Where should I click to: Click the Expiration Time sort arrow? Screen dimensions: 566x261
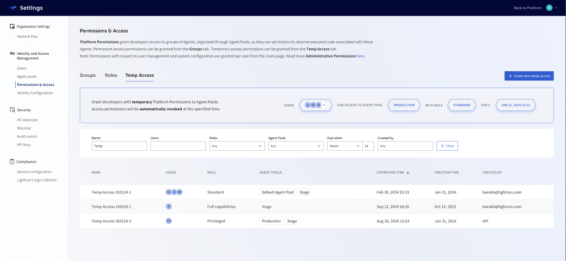[x=408, y=172]
